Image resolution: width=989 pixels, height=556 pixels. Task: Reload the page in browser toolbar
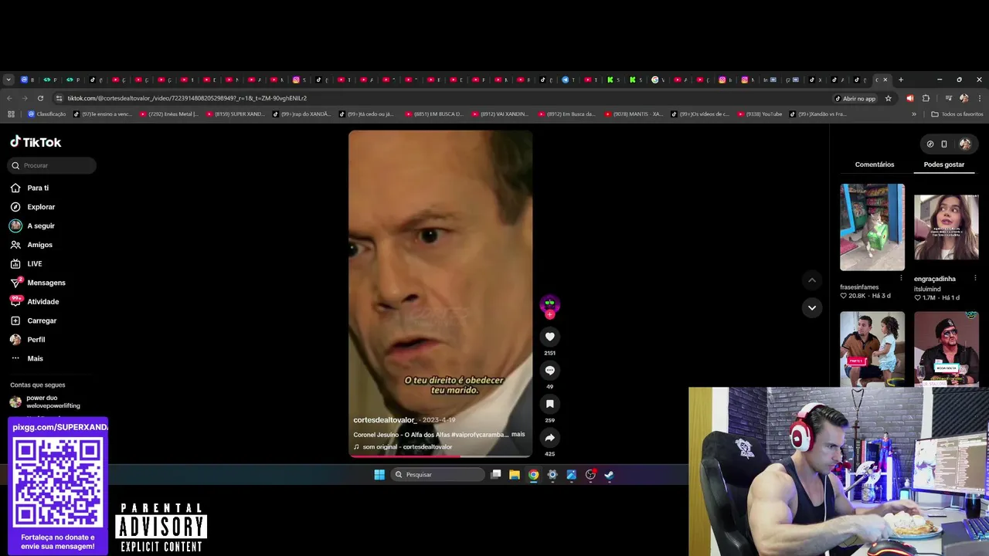[40, 98]
